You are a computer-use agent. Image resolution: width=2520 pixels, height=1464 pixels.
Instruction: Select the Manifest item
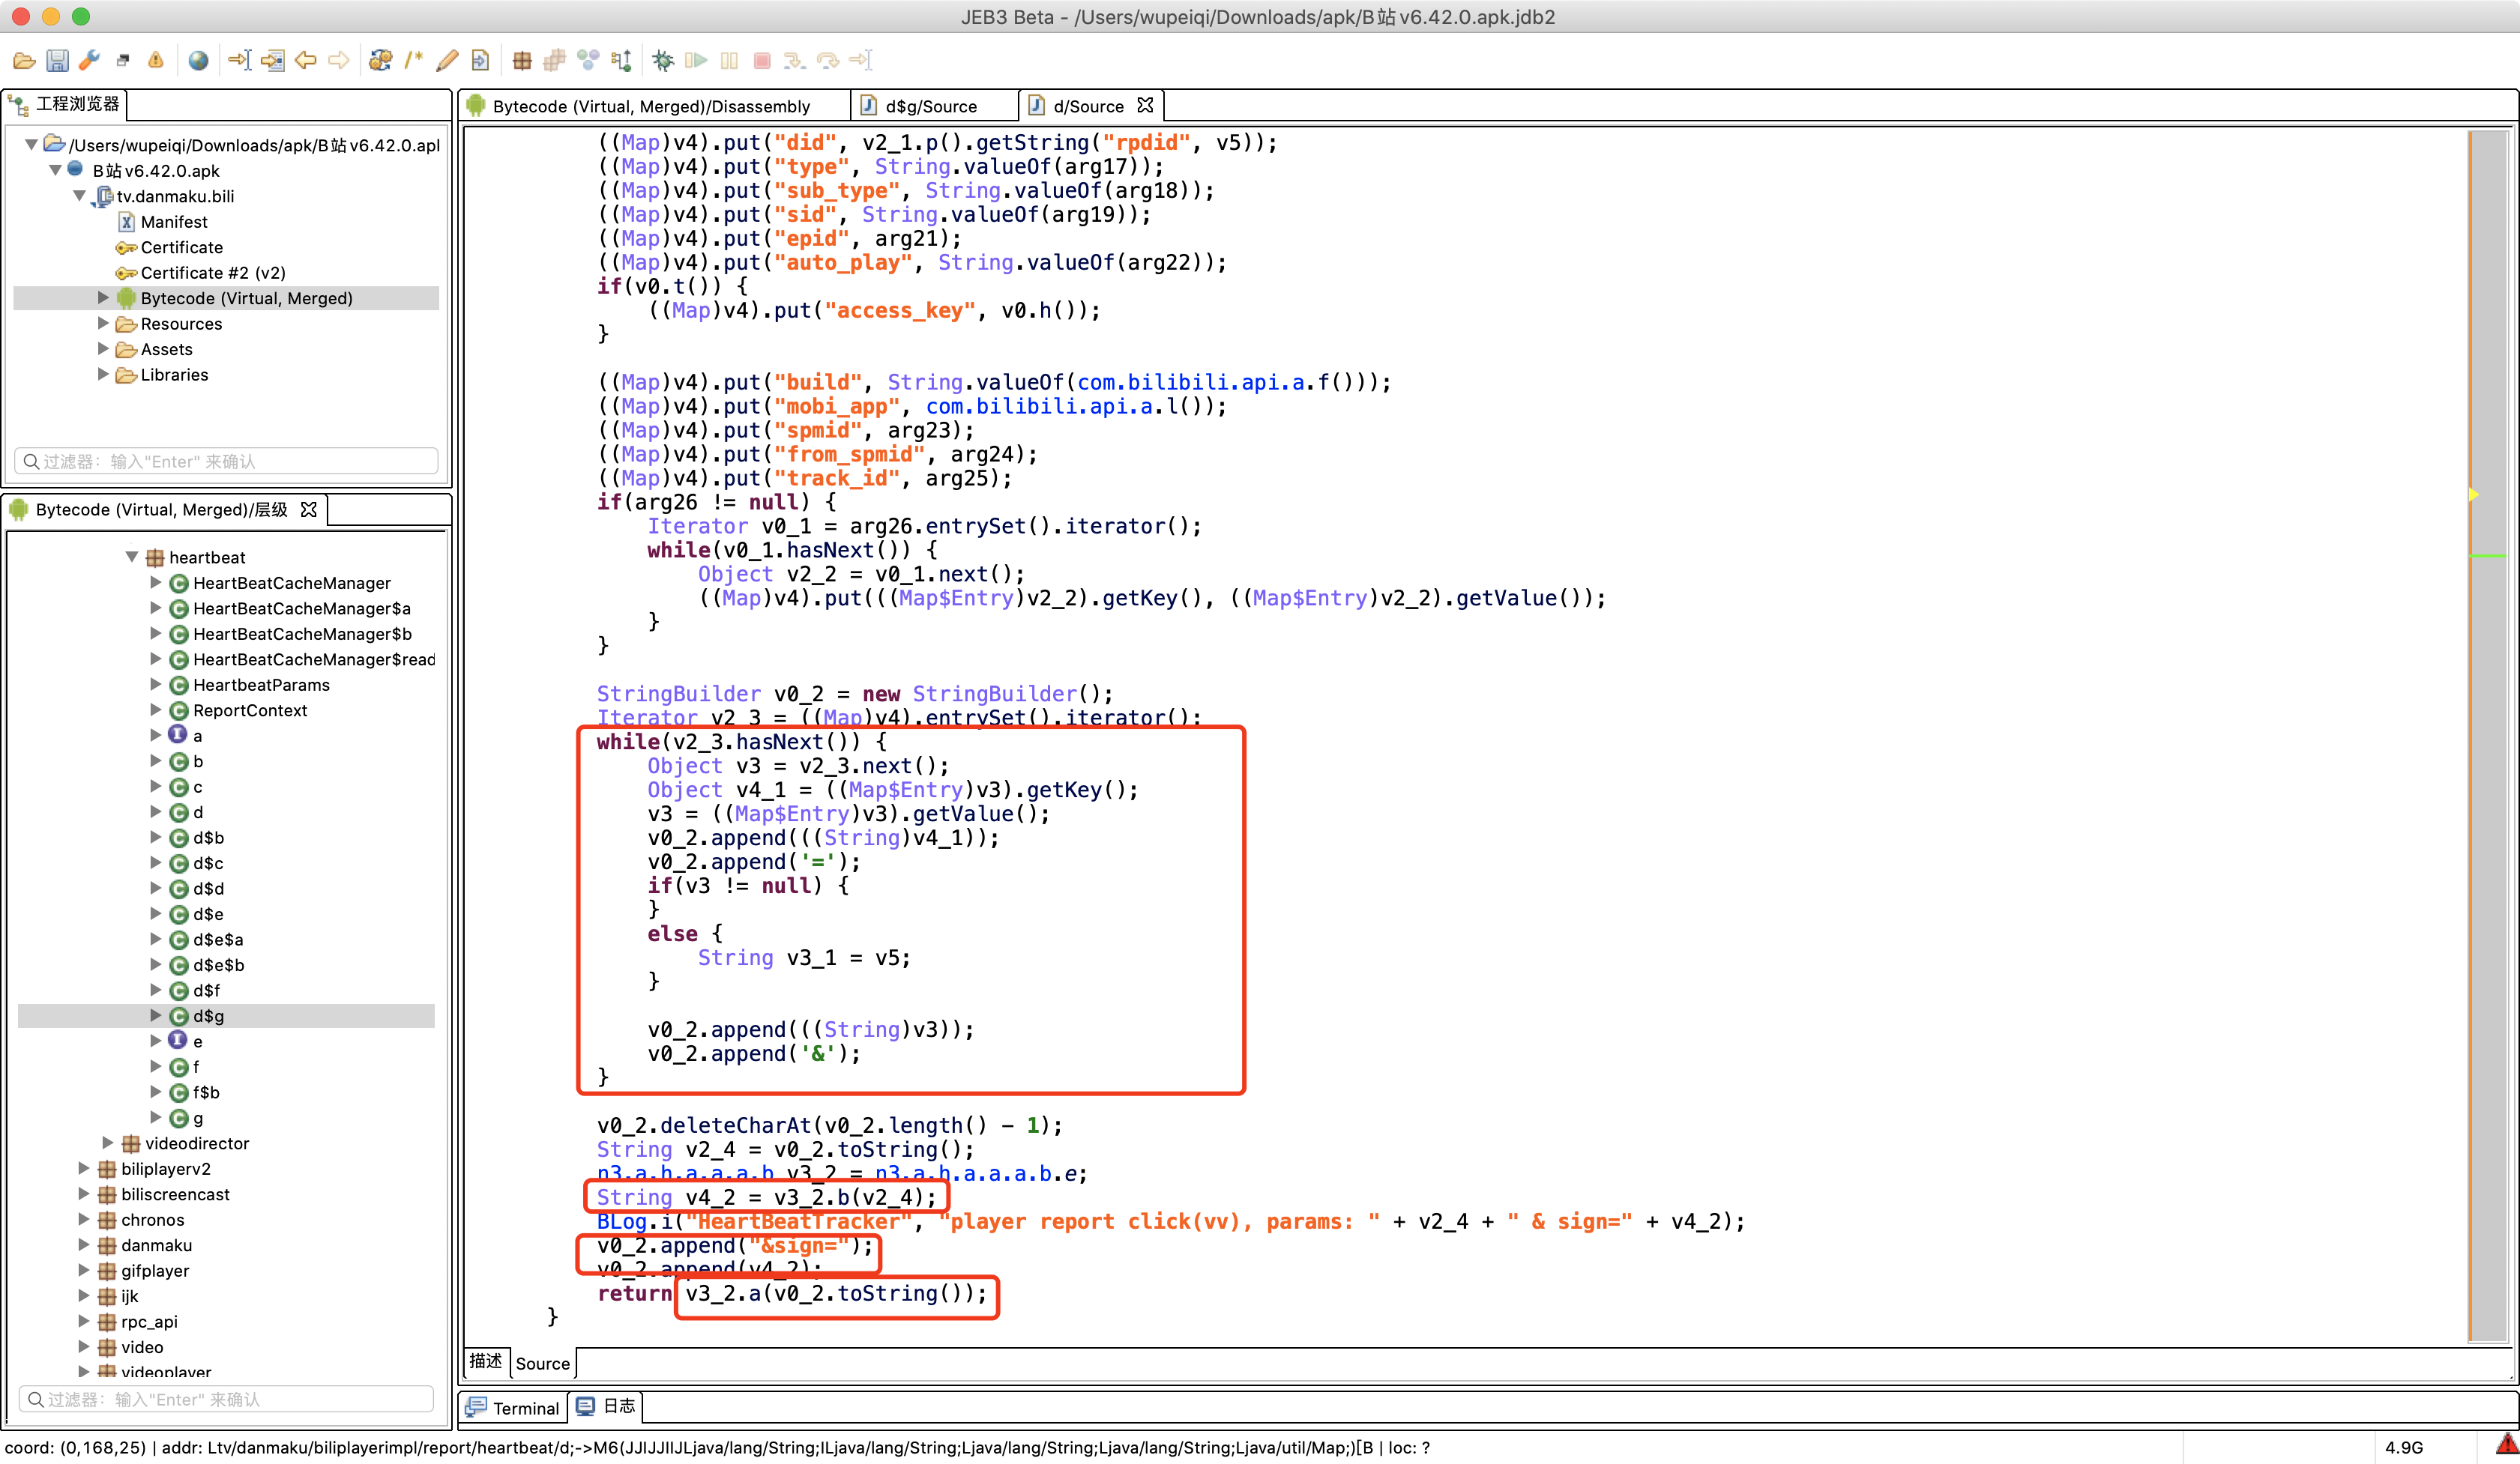pos(174,222)
